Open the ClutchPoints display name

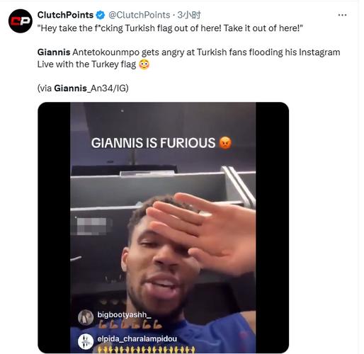click(x=65, y=15)
